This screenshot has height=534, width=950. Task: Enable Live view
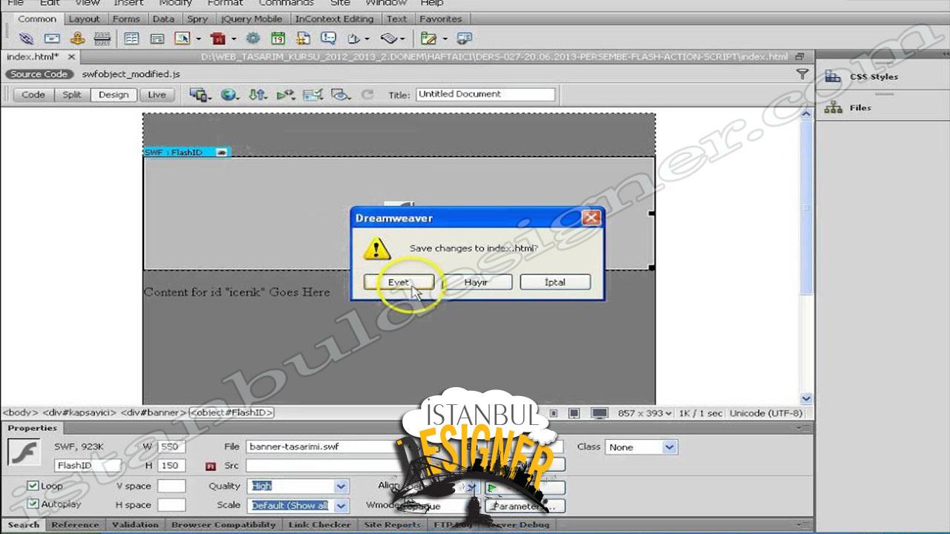click(157, 95)
